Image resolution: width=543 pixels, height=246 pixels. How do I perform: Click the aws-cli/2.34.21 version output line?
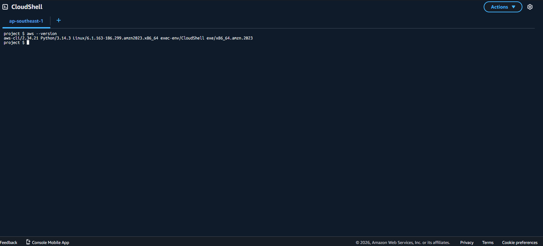click(128, 38)
